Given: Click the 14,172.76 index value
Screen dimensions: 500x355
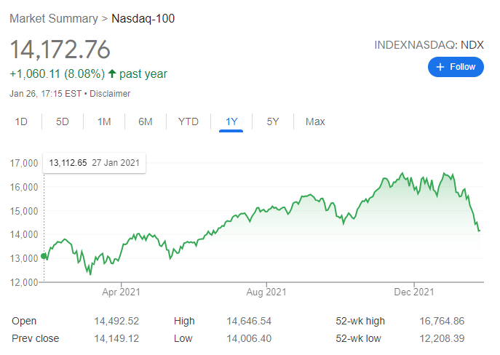Looking at the screenshot, I should click(x=60, y=49).
